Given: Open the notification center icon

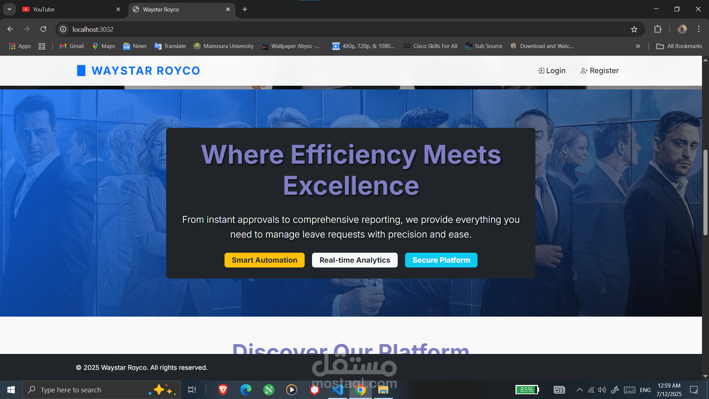Looking at the screenshot, I should (x=694, y=390).
